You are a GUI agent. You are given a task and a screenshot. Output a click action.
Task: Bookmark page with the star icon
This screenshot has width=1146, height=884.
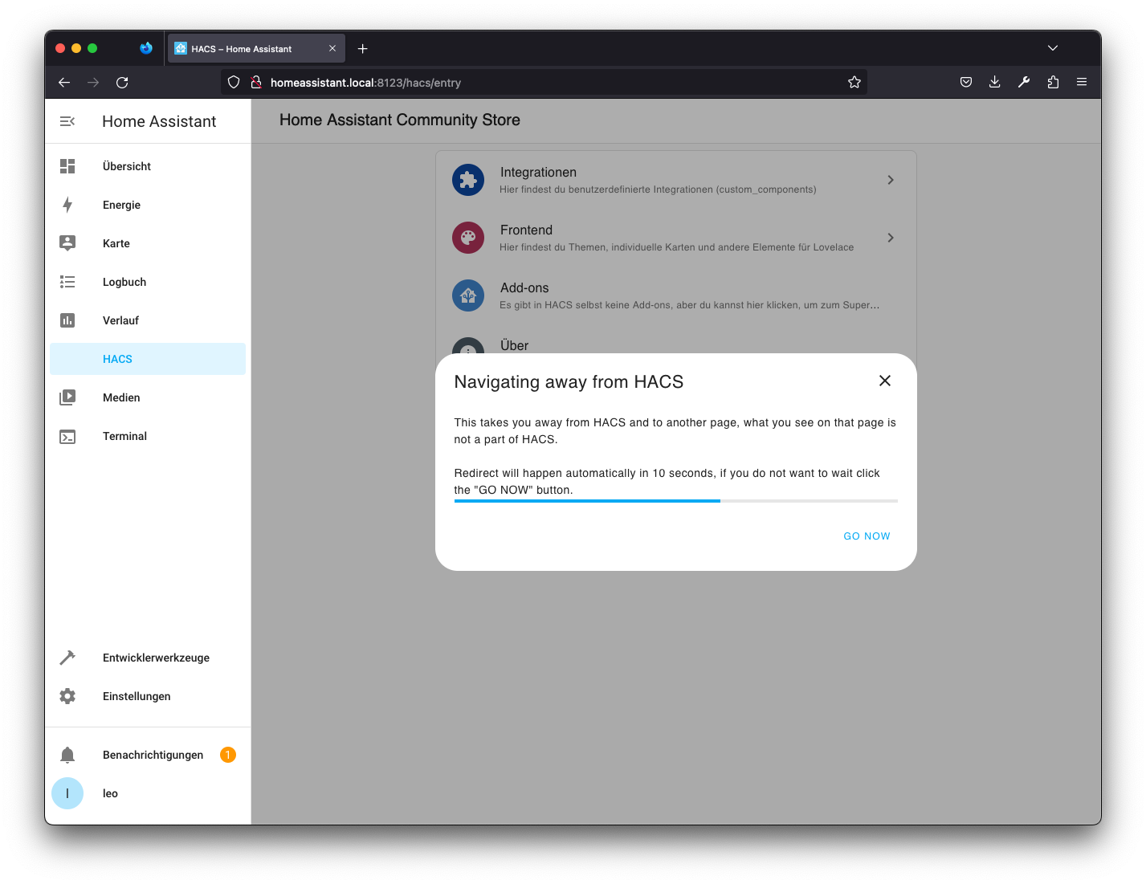(x=854, y=82)
